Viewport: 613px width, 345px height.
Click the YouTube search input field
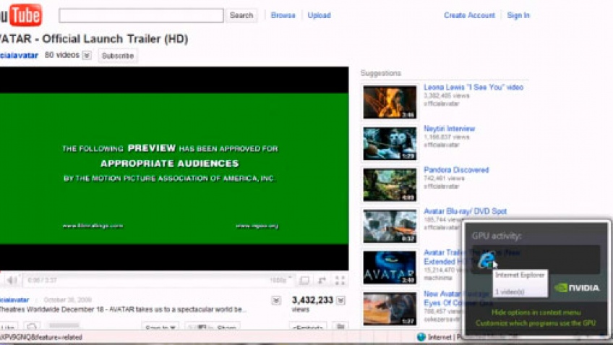click(x=141, y=16)
